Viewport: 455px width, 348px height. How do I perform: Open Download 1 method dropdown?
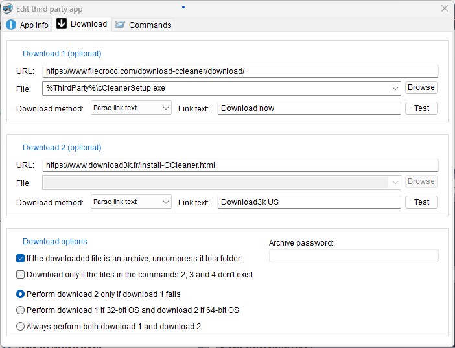pos(131,108)
